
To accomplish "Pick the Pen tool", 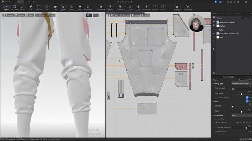I will click(x=31, y=8).
